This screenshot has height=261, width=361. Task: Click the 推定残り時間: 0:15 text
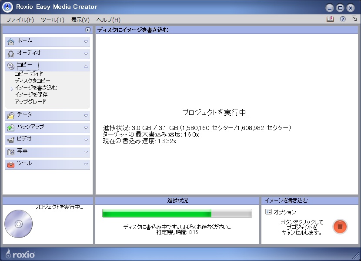[x=177, y=232]
